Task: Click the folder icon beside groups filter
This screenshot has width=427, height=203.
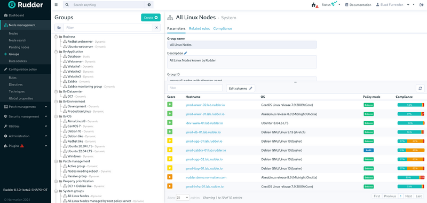Action: click(x=59, y=28)
